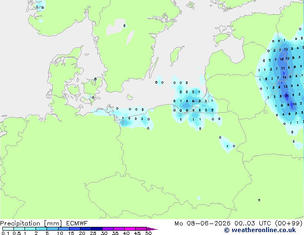Select the 15–20 mm legend color
Image resolution: width=304 pixels, height=235 pixels.
click(x=75, y=229)
